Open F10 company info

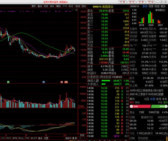tap(65, 6)
